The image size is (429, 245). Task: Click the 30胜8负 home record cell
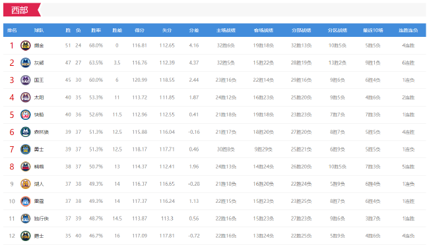(226, 150)
